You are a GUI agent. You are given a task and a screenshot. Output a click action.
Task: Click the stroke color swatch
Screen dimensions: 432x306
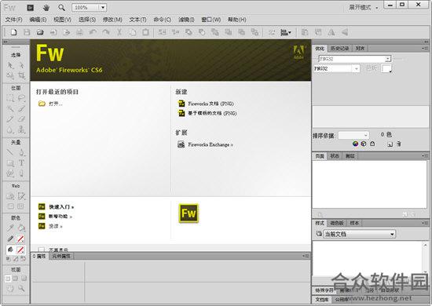point(20,239)
